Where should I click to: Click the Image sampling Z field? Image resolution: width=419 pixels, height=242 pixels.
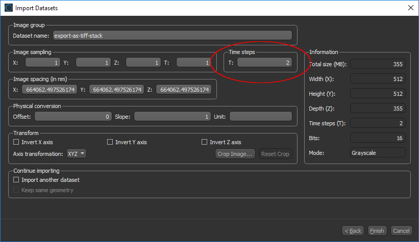click(x=143, y=63)
